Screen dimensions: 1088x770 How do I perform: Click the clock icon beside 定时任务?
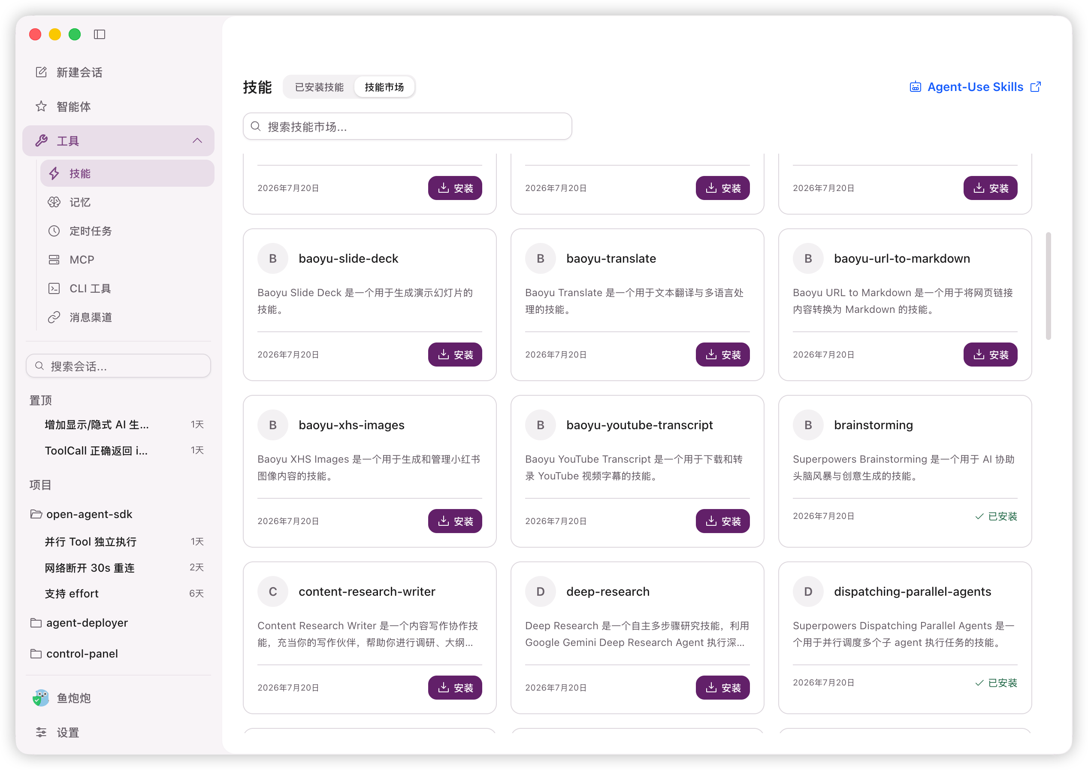(54, 231)
